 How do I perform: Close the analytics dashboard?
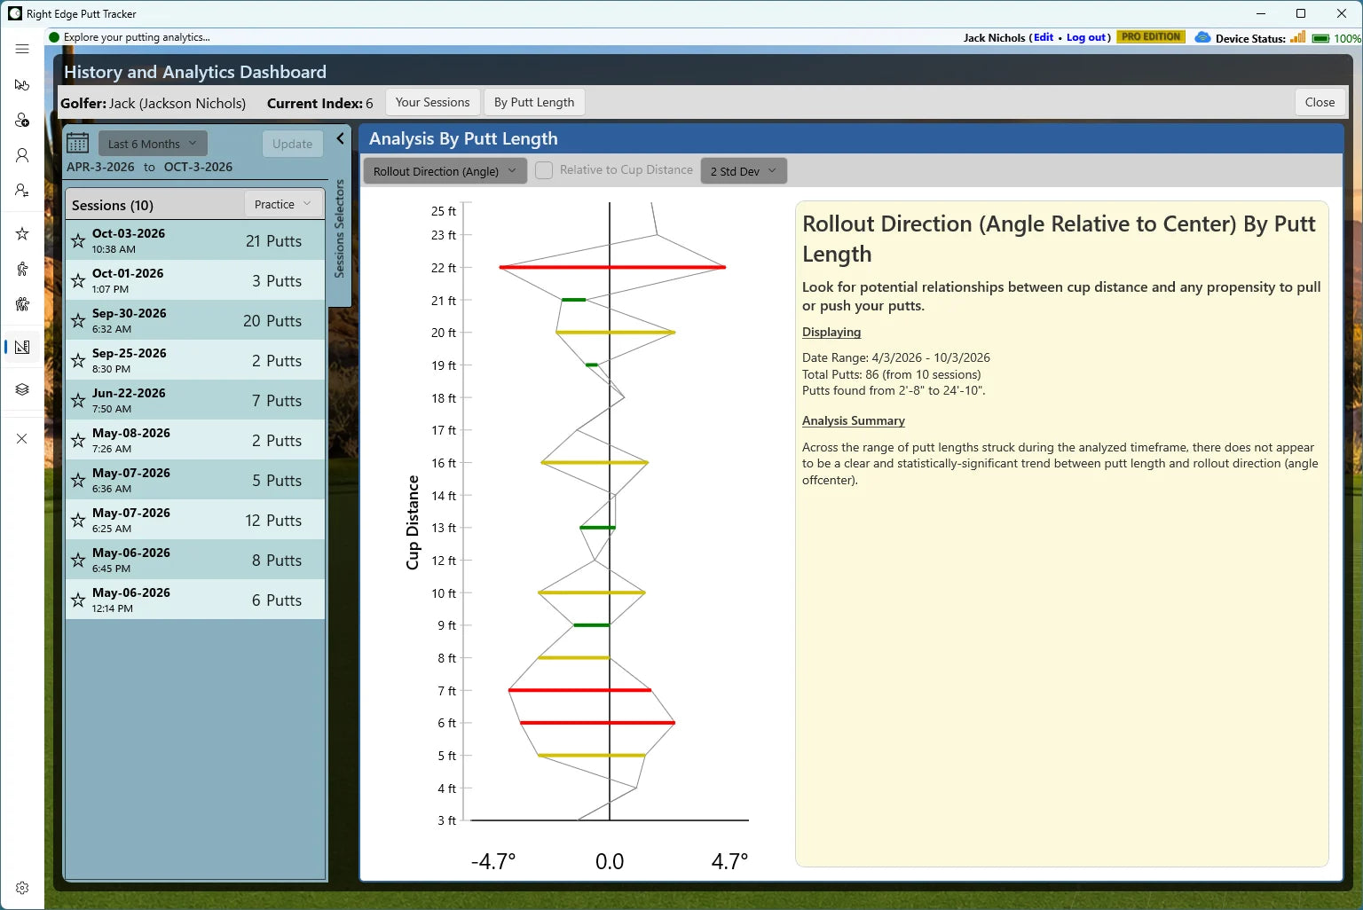1320,102
